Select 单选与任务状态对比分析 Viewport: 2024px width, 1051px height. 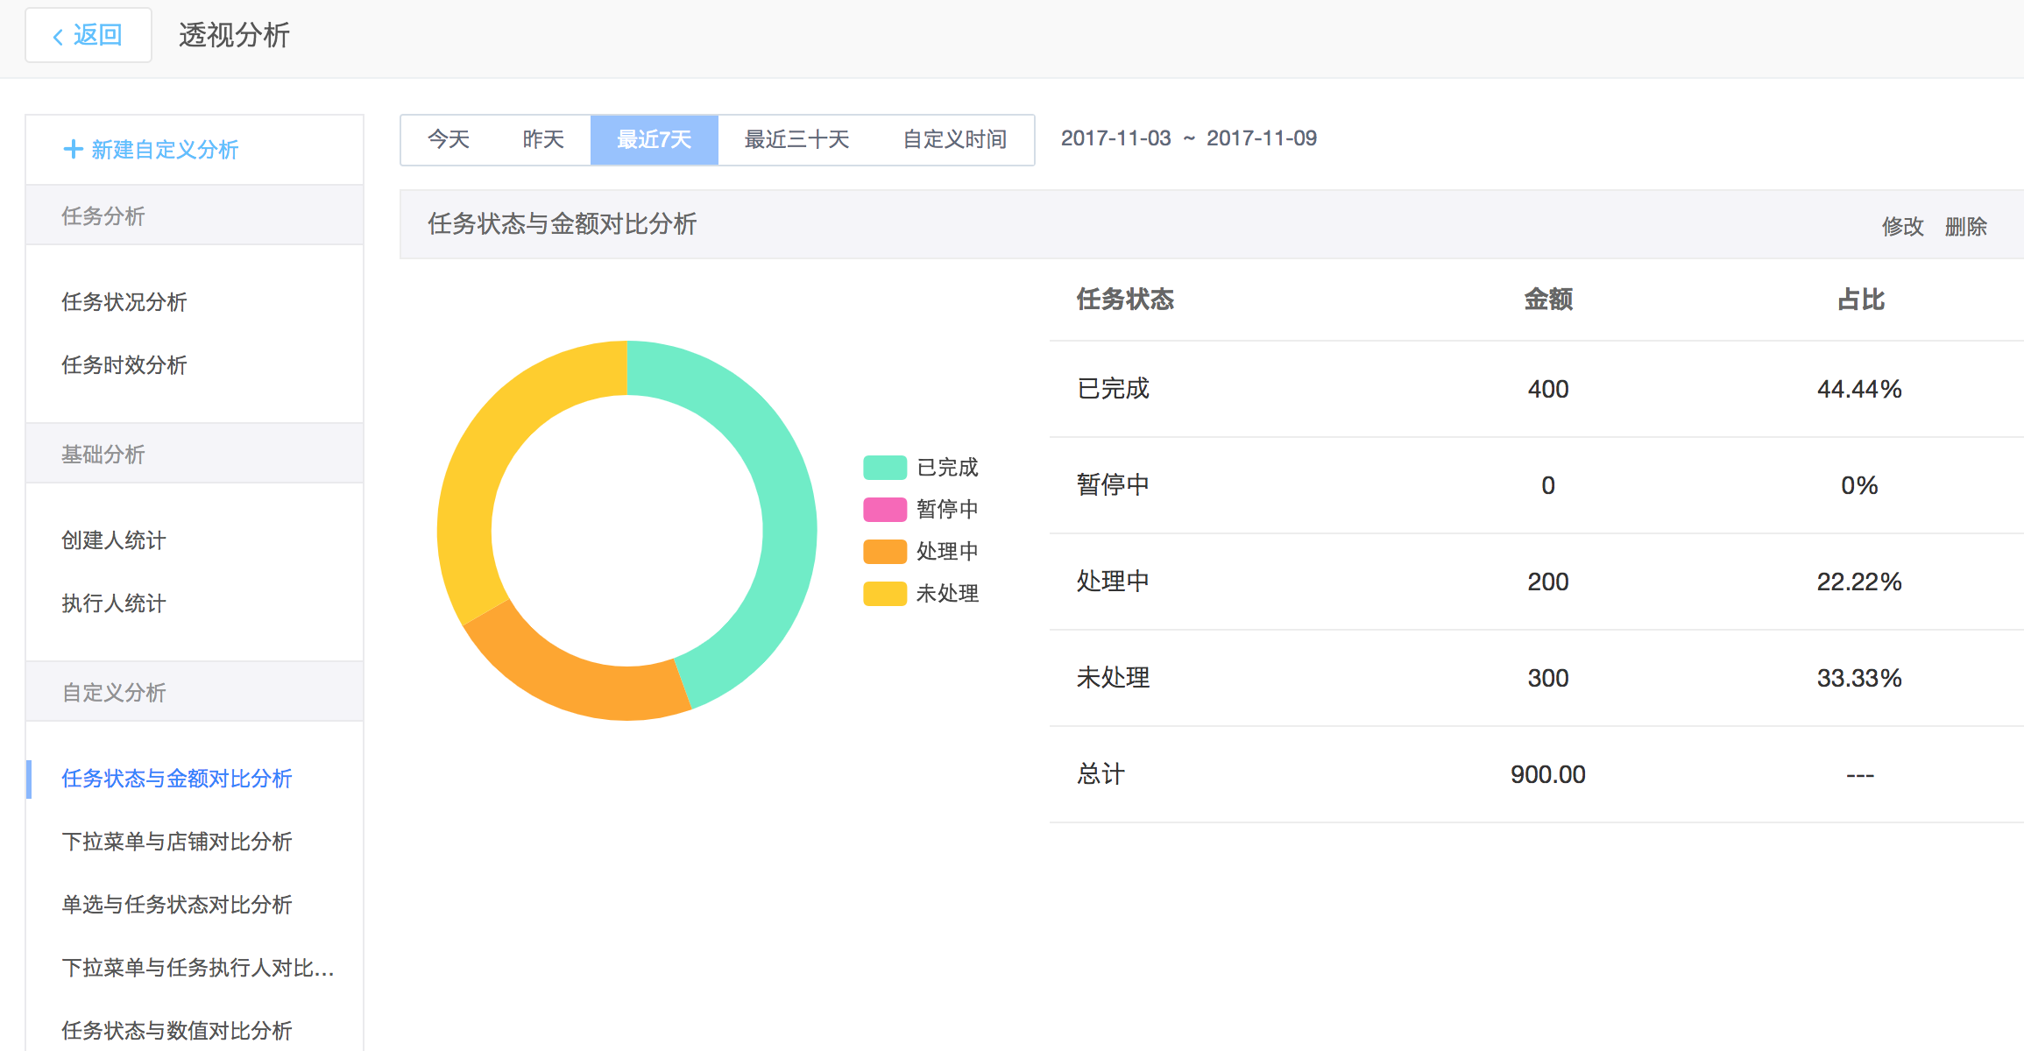coord(177,905)
